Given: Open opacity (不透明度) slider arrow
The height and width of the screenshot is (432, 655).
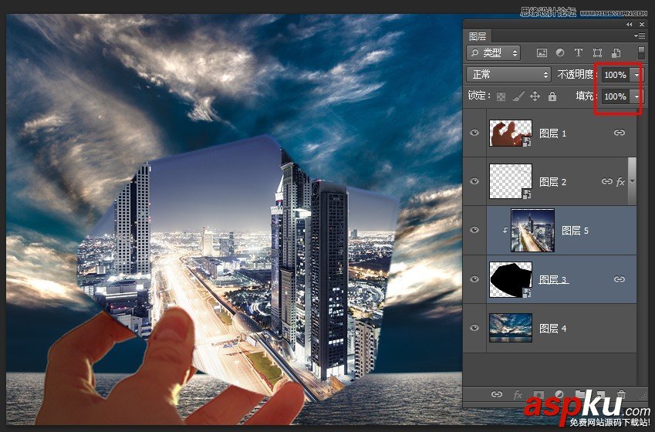Looking at the screenshot, I should (636, 75).
